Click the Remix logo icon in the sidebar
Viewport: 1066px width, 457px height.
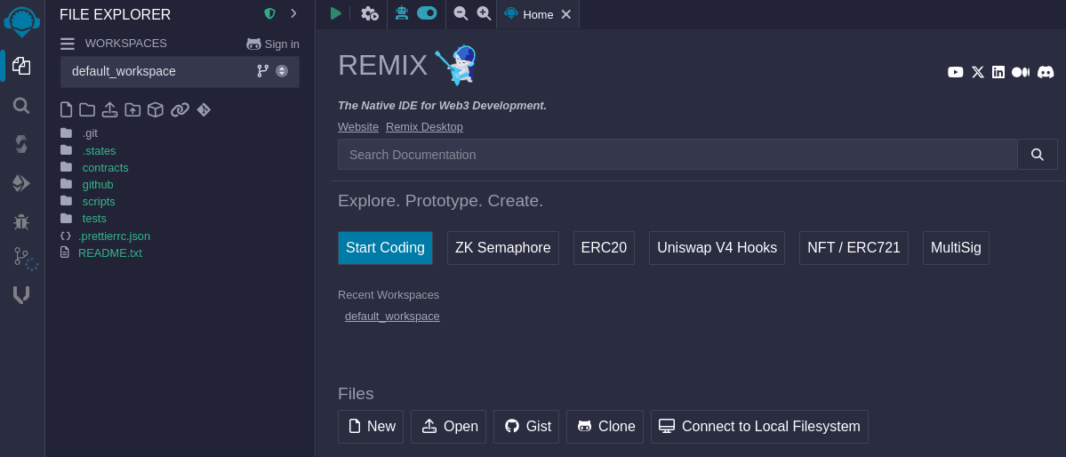pos(21,21)
